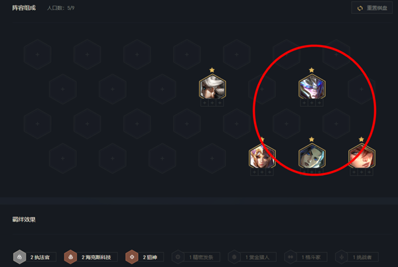Click the 海克斯科技 trait hexagon icon
This screenshot has height=267, width=398.
[70, 257]
